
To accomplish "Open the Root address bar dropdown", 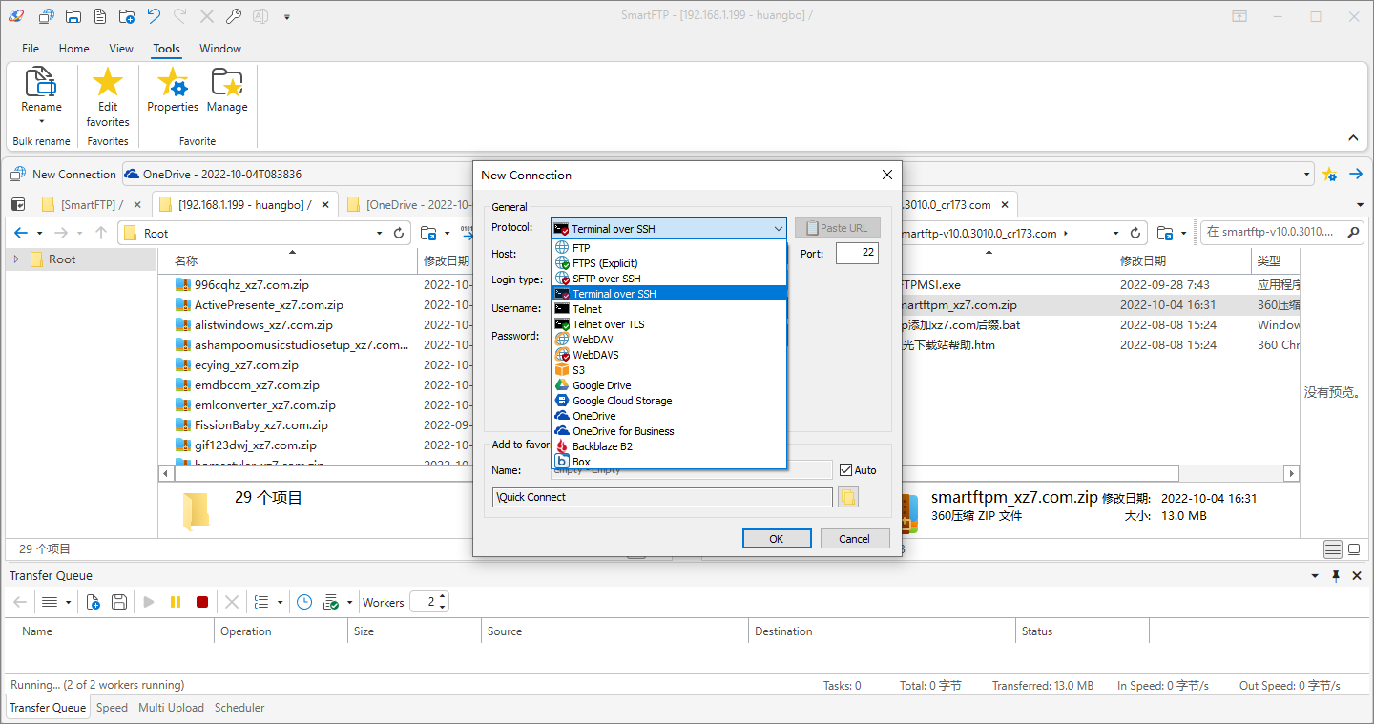I will click(380, 233).
